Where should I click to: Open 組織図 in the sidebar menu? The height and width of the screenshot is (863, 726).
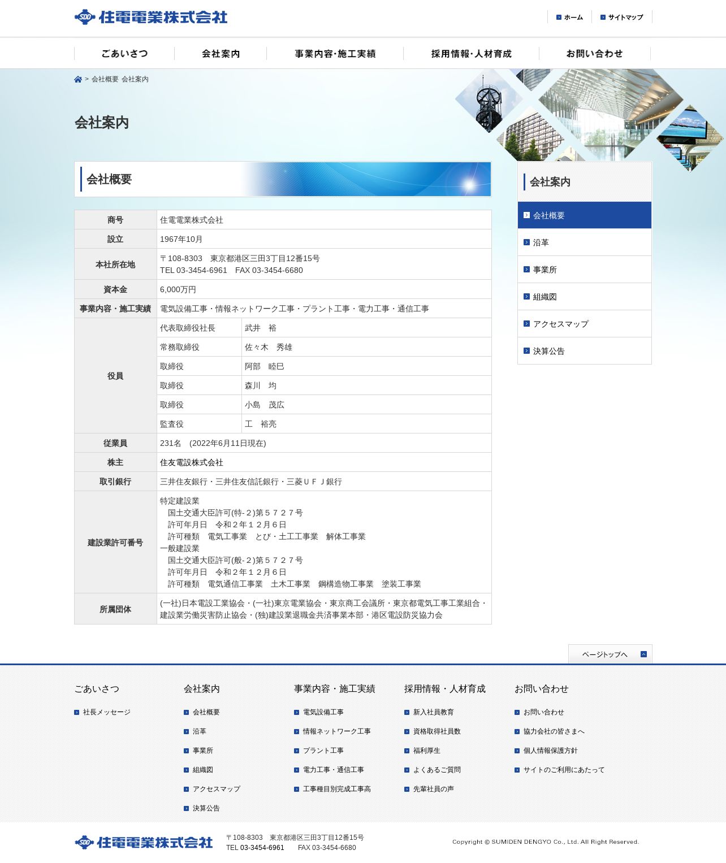[585, 297]
